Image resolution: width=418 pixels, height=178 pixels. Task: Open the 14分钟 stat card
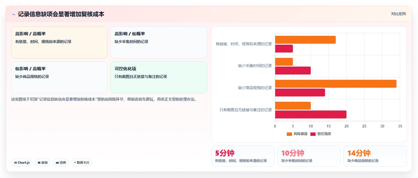point(375,156)
